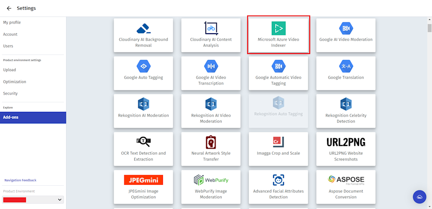
Task: Click the back arrow next to Settings
Action: tap(9, 8)
